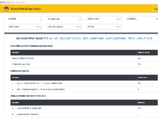158x118 pixels.
Task: Click the JUMLAH SUARA SAH DAN TIDAK SAH heading
Action: pyautogui.click(x=28, y=96)
